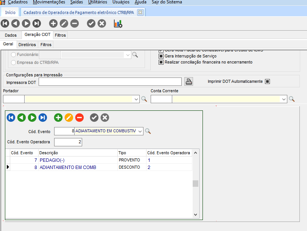Screen dimensions: 307x231
Task: Cancel event edit with gray X in grid toolbar
Action: [105, 118]
